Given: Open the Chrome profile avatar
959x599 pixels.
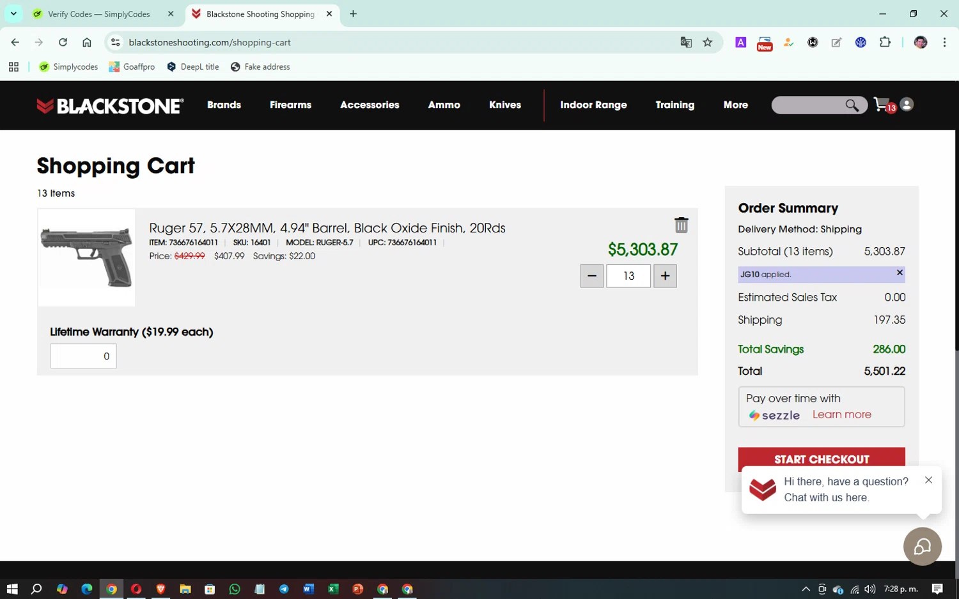Looking at the screenshot, I should pyautogui.click(x=921, y=42).
